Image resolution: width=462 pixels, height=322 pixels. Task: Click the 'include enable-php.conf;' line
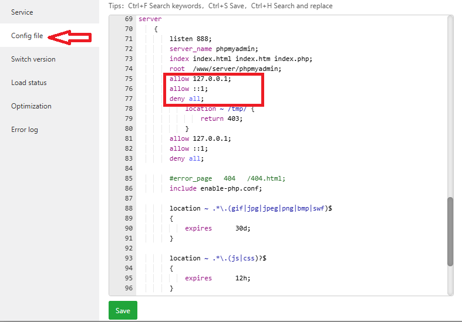[215, 188]
